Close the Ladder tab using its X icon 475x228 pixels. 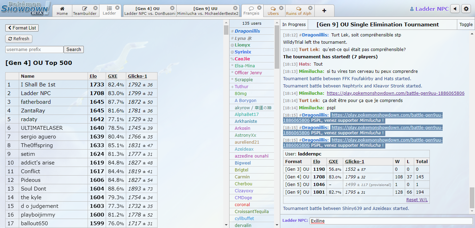coord(117,8)
